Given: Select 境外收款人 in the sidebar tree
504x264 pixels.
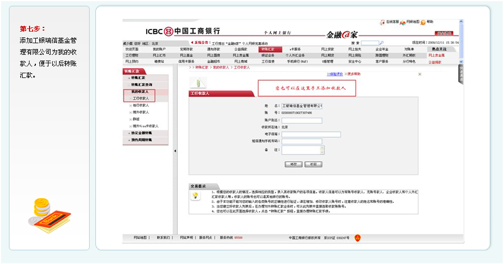Looking at the screenshot, I should coord(141,112).
